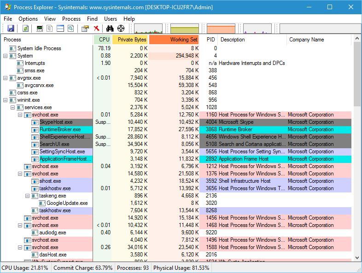Toggle the Show Lower Pane toolbar icon

(x=60, y=29)
